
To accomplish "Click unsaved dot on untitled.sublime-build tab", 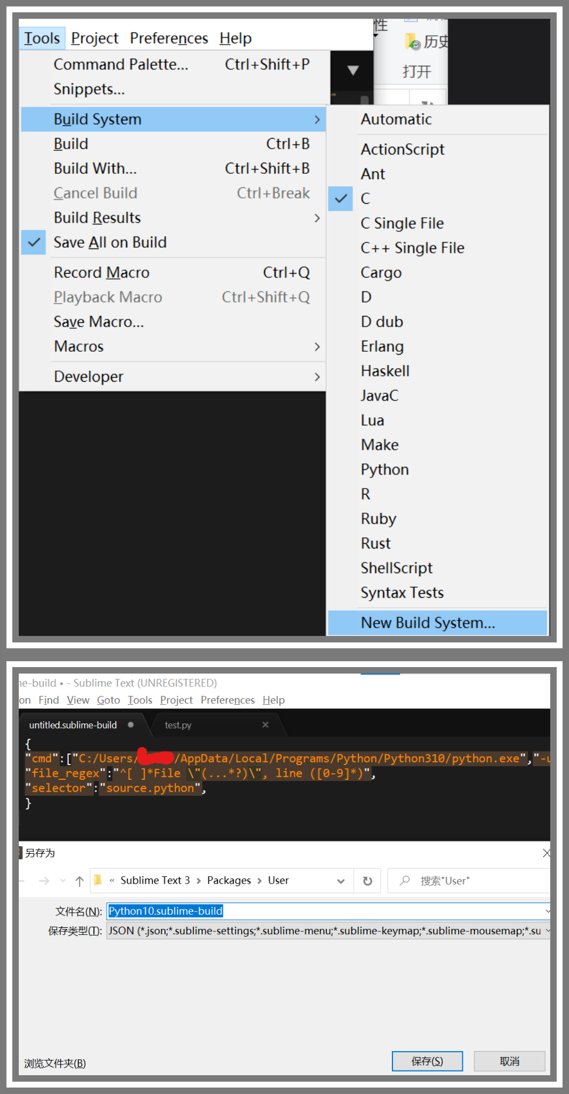I will 130,725.
